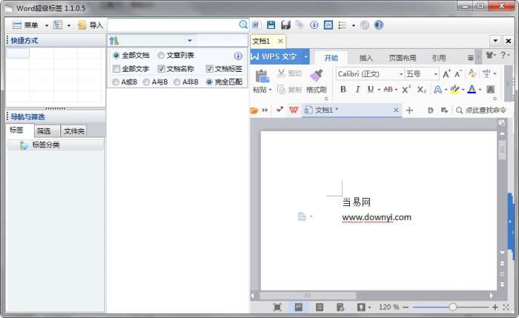Switch to the 文件夹 navigation tab

pyautogui.click(x=74, y=131)
